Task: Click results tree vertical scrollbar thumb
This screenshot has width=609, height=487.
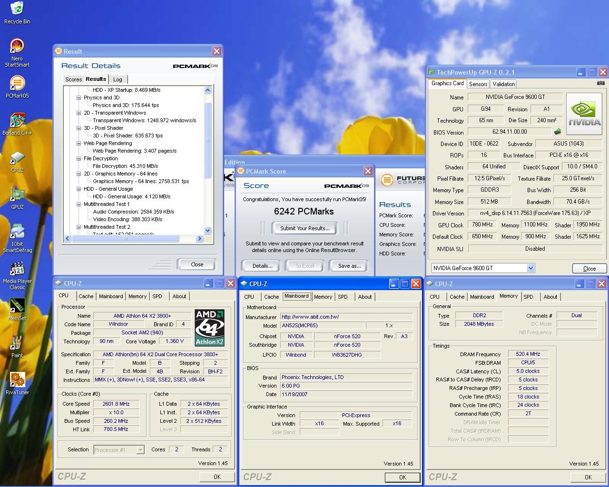Action: (x=207, y=140)
